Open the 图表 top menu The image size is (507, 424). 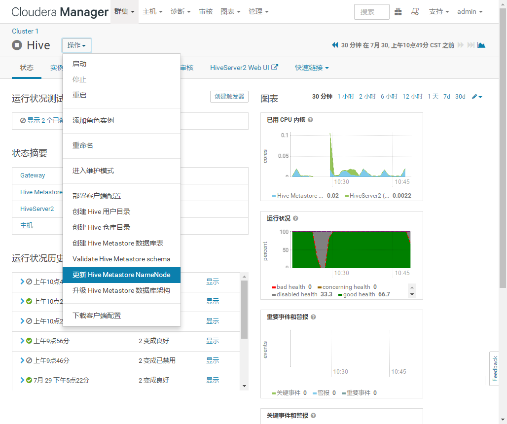pos(230,12)
